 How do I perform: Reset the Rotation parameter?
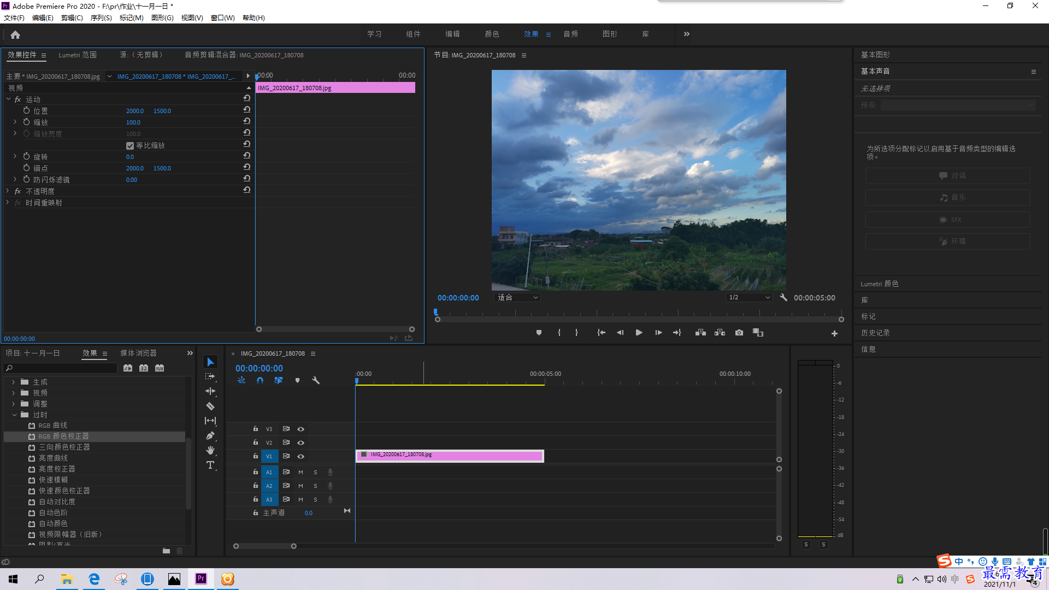click(x=247, y=156)
